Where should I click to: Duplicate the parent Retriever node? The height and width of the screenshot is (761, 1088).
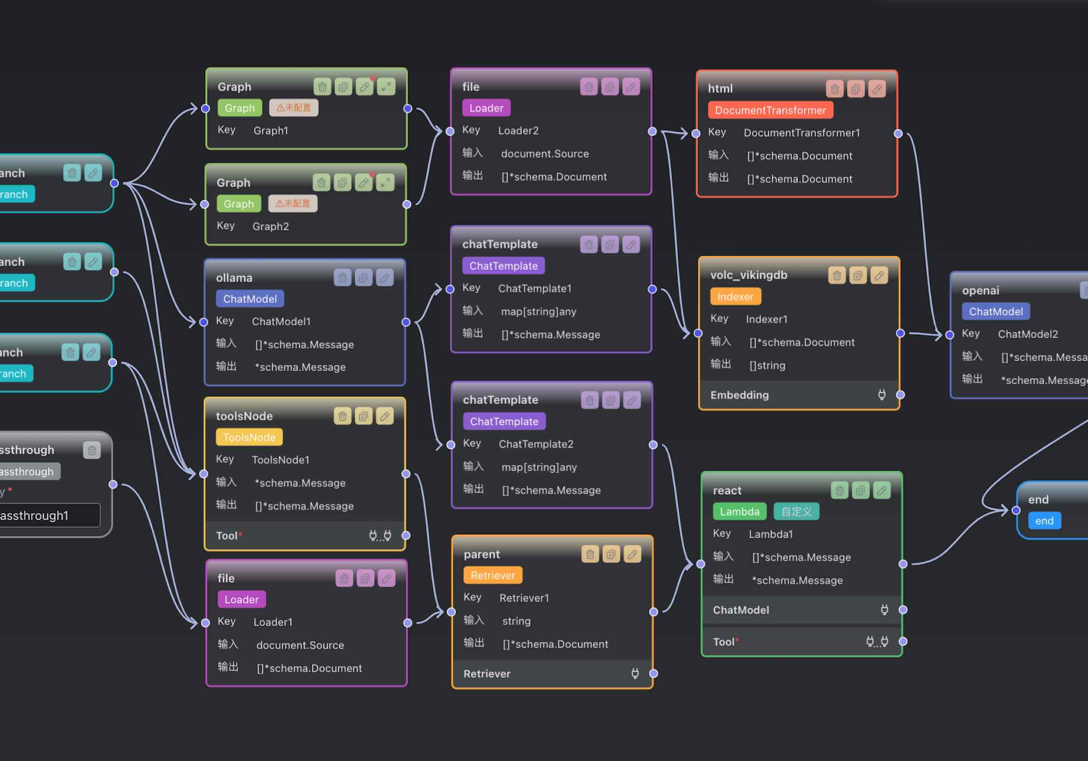point(611,554)
